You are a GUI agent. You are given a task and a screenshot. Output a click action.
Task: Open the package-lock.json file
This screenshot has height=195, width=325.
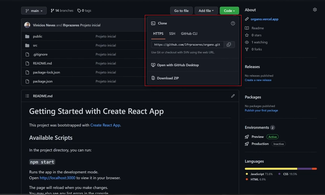[x=46, y=72]
